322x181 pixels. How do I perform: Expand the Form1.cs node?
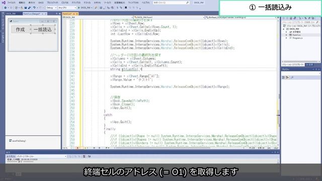tap(286, 35)
